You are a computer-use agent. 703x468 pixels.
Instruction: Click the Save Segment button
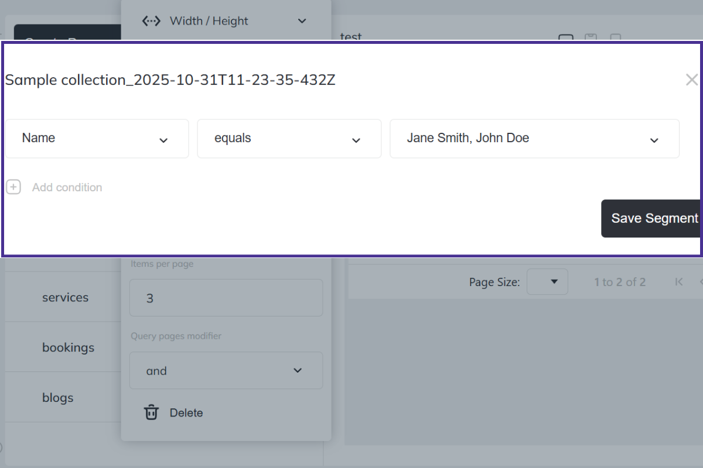click(x=651, y=218)
